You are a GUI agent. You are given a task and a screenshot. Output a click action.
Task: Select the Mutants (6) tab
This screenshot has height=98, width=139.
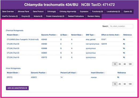pyautogui.click(x=38, y=16)
